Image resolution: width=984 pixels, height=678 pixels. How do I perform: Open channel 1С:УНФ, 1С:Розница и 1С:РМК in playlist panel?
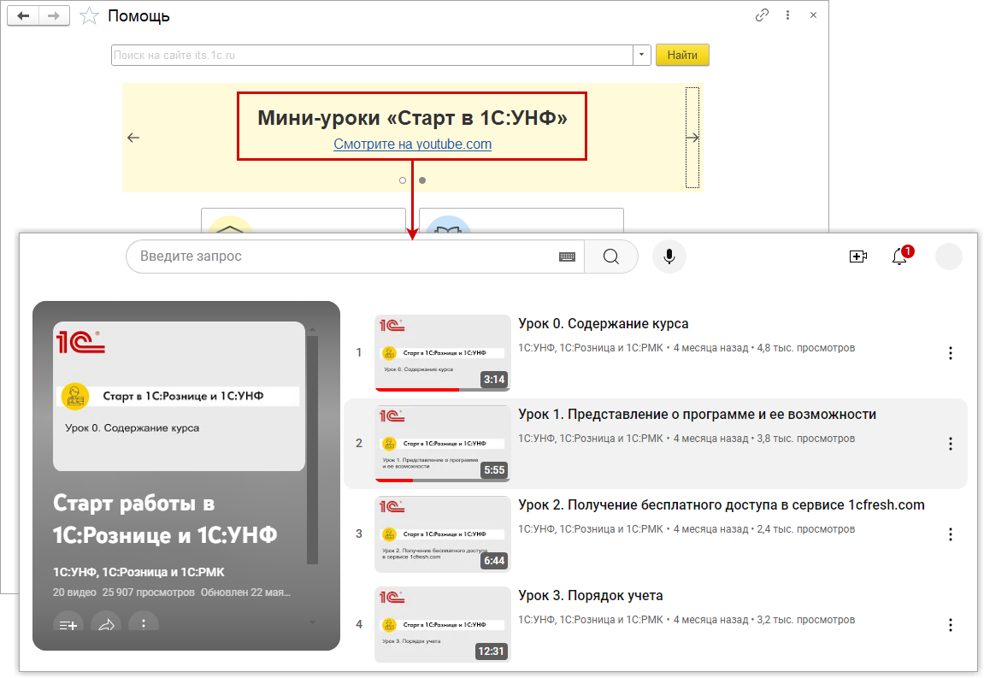138,572
